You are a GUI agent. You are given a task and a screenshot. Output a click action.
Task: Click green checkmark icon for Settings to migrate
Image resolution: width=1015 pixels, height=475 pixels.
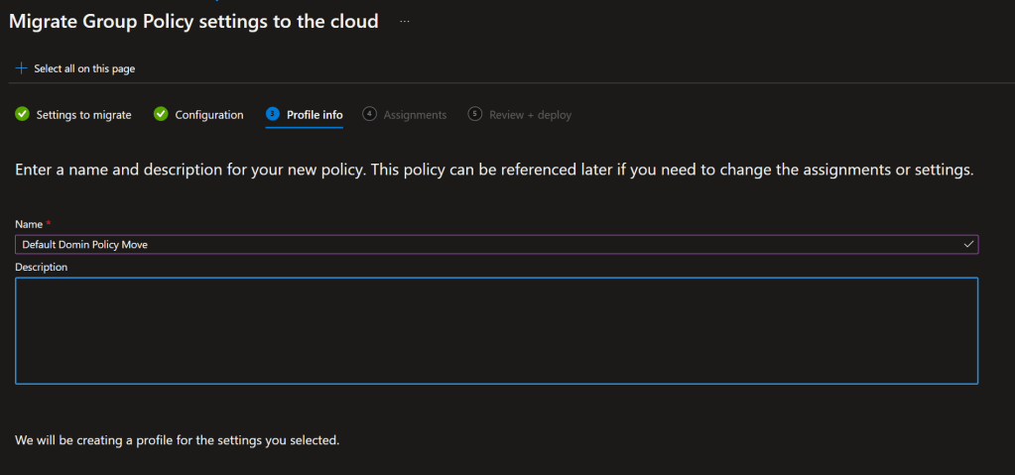click(x=22, y=114)
